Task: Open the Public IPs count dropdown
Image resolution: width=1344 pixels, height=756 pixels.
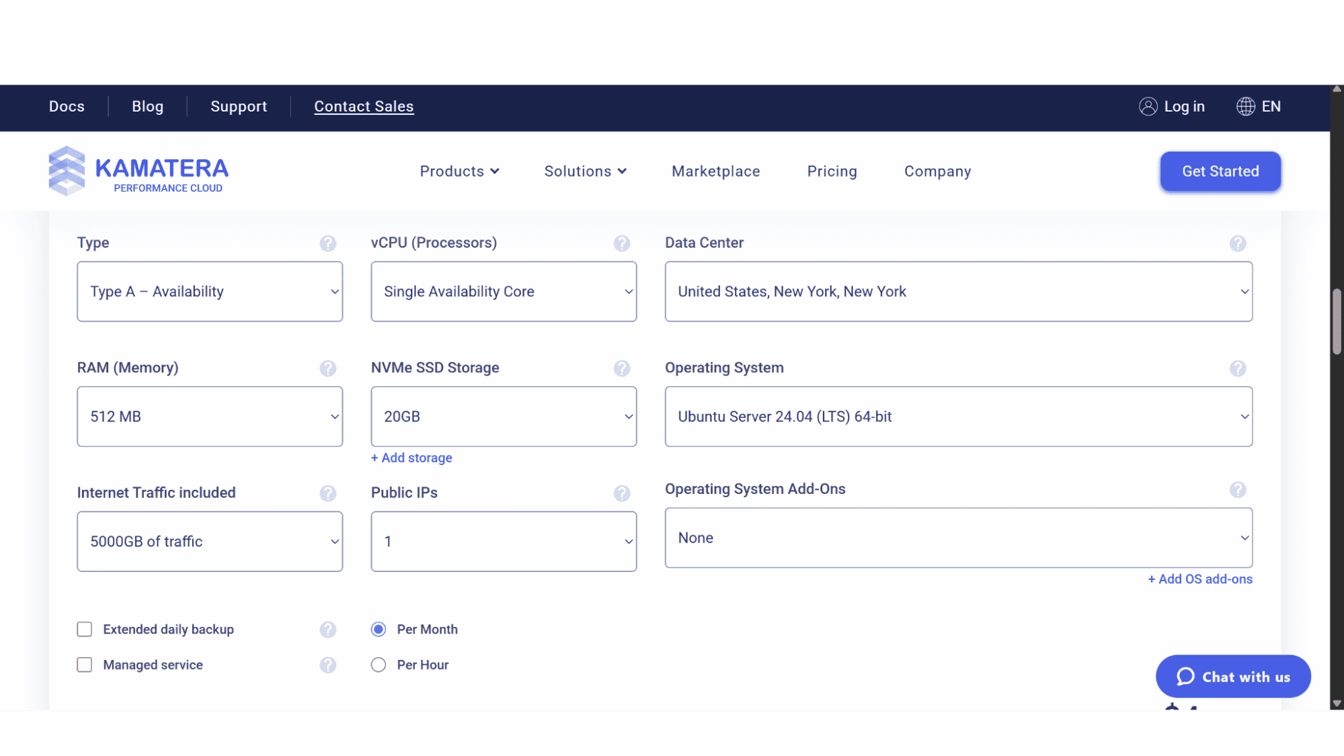Action: pos(504,542)
